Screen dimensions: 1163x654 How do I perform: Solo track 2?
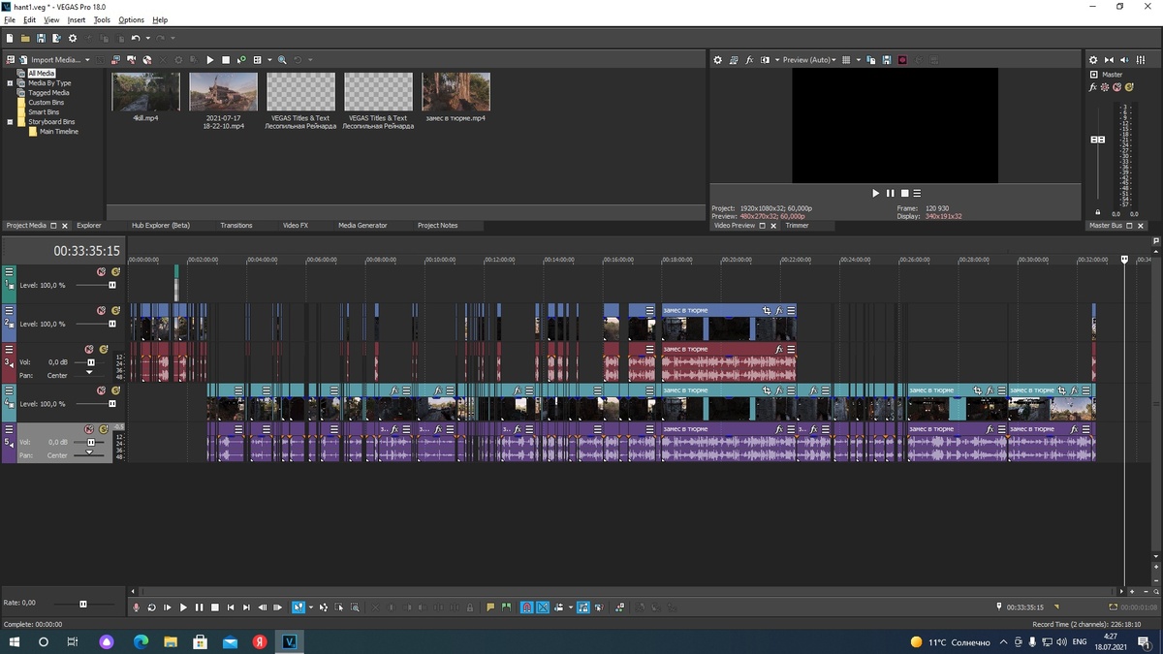click(x=115, y=310)
